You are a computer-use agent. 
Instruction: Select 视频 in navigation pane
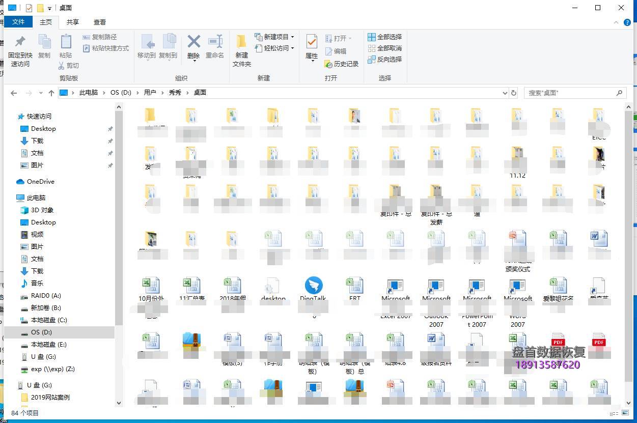click(x=37, y=235)
